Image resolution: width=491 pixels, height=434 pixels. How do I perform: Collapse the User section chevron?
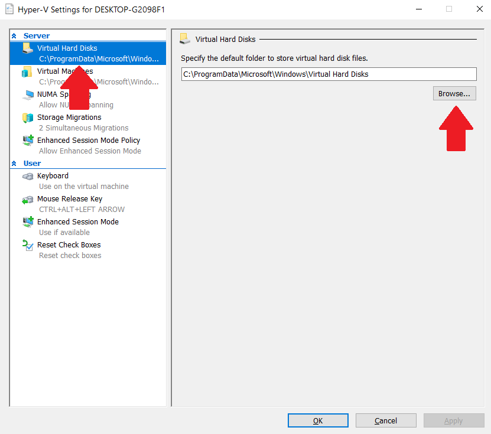14,164
